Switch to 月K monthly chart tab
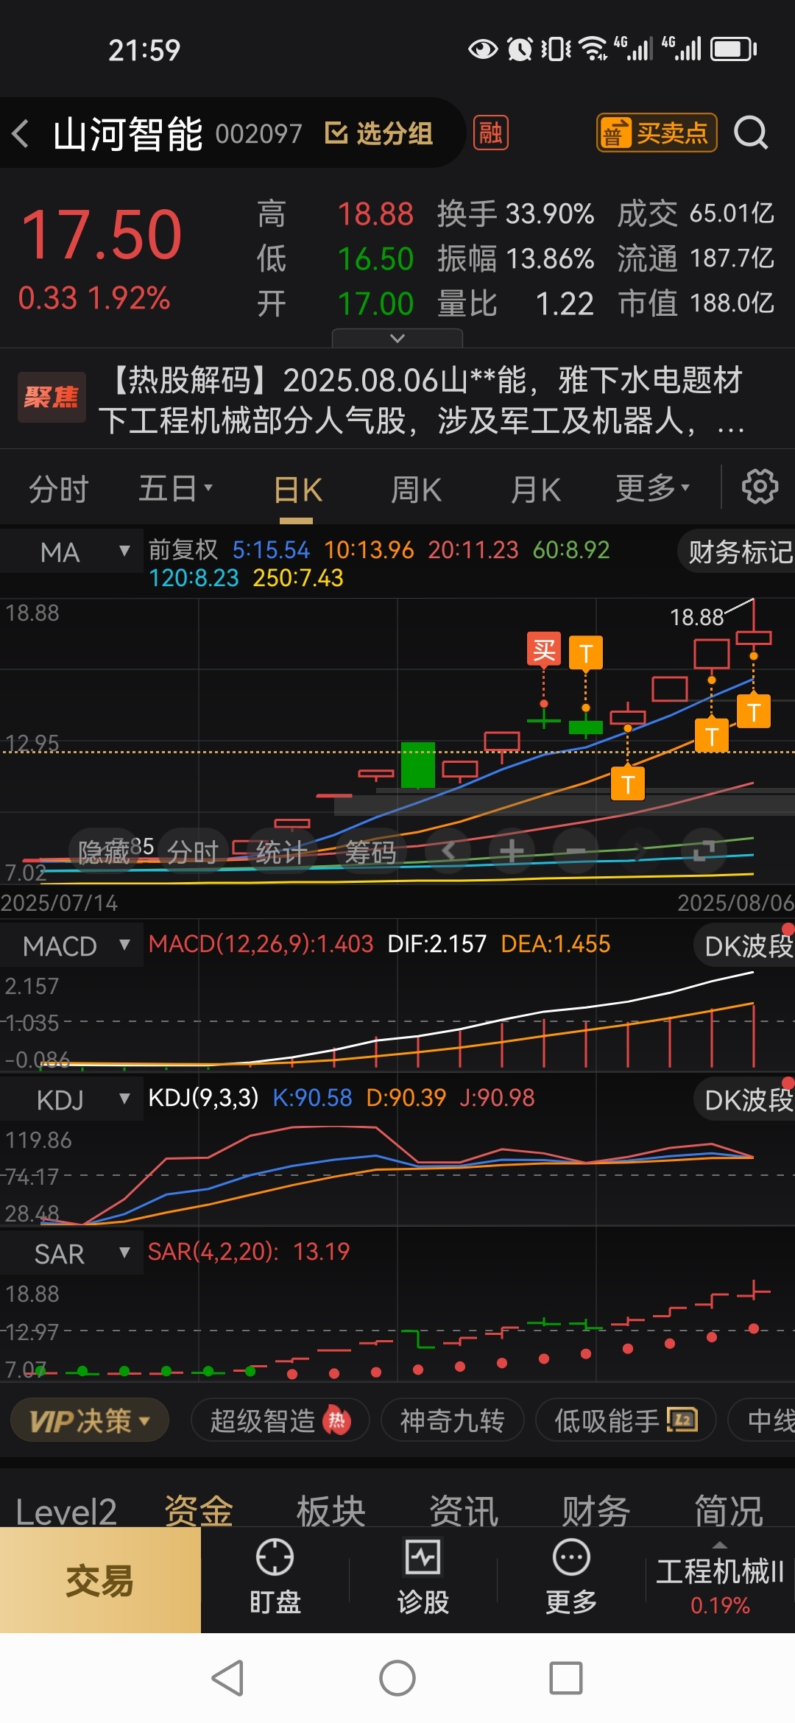The image size is (795, 1723). (x=535, y=490)
